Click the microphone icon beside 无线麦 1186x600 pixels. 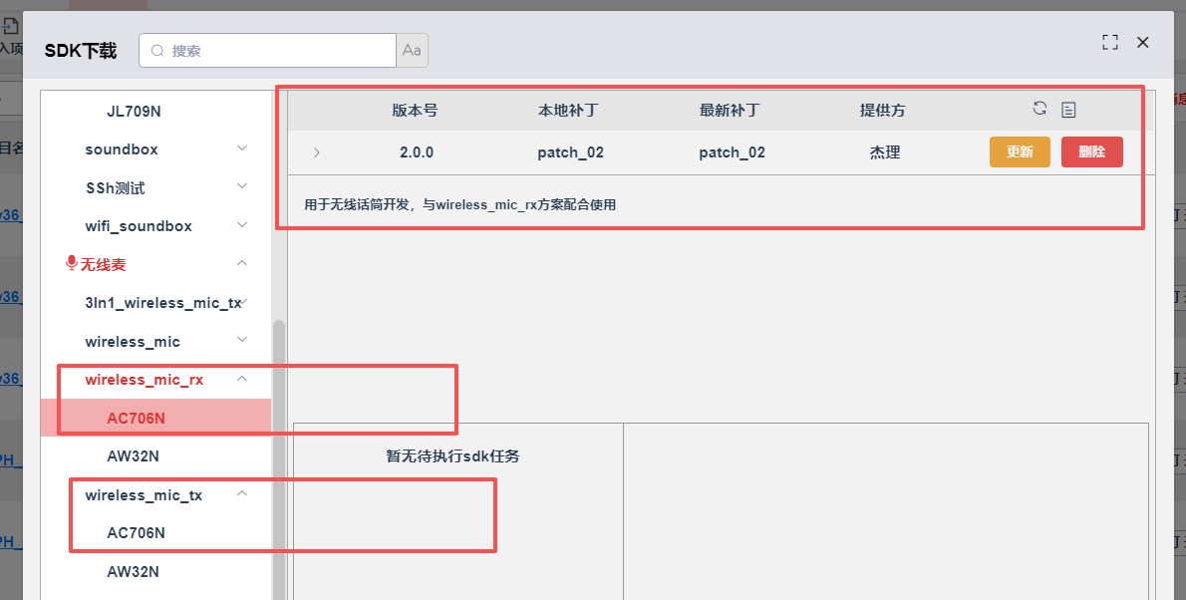(x=72, y=263)
